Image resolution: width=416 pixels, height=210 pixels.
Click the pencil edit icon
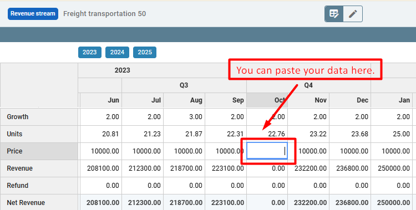353,14
